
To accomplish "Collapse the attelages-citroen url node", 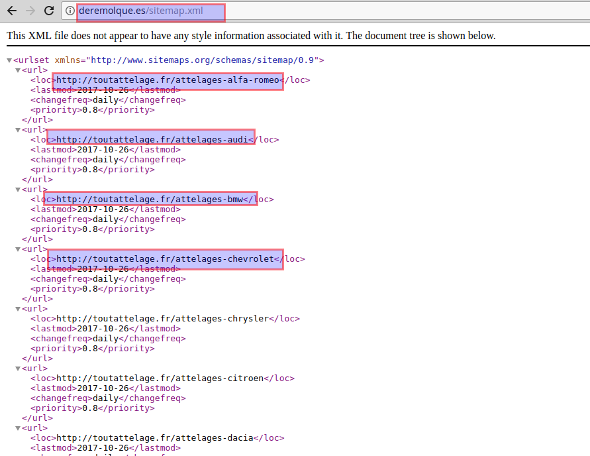I will pyautogui.click(x=18, y=368).
